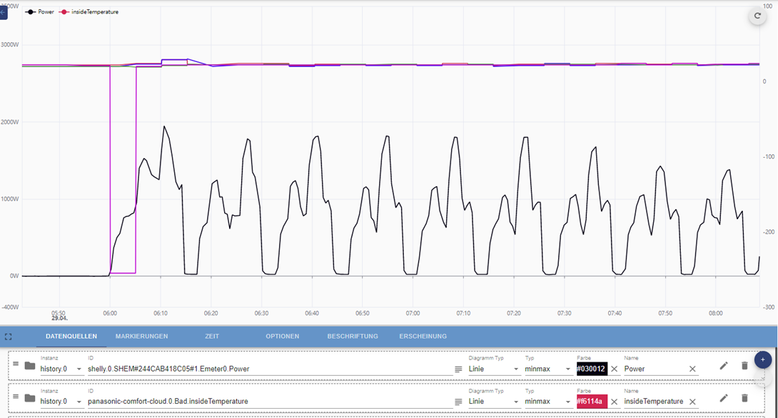
Task: Open object selector list for shelly ID
Action: (458, 369)
